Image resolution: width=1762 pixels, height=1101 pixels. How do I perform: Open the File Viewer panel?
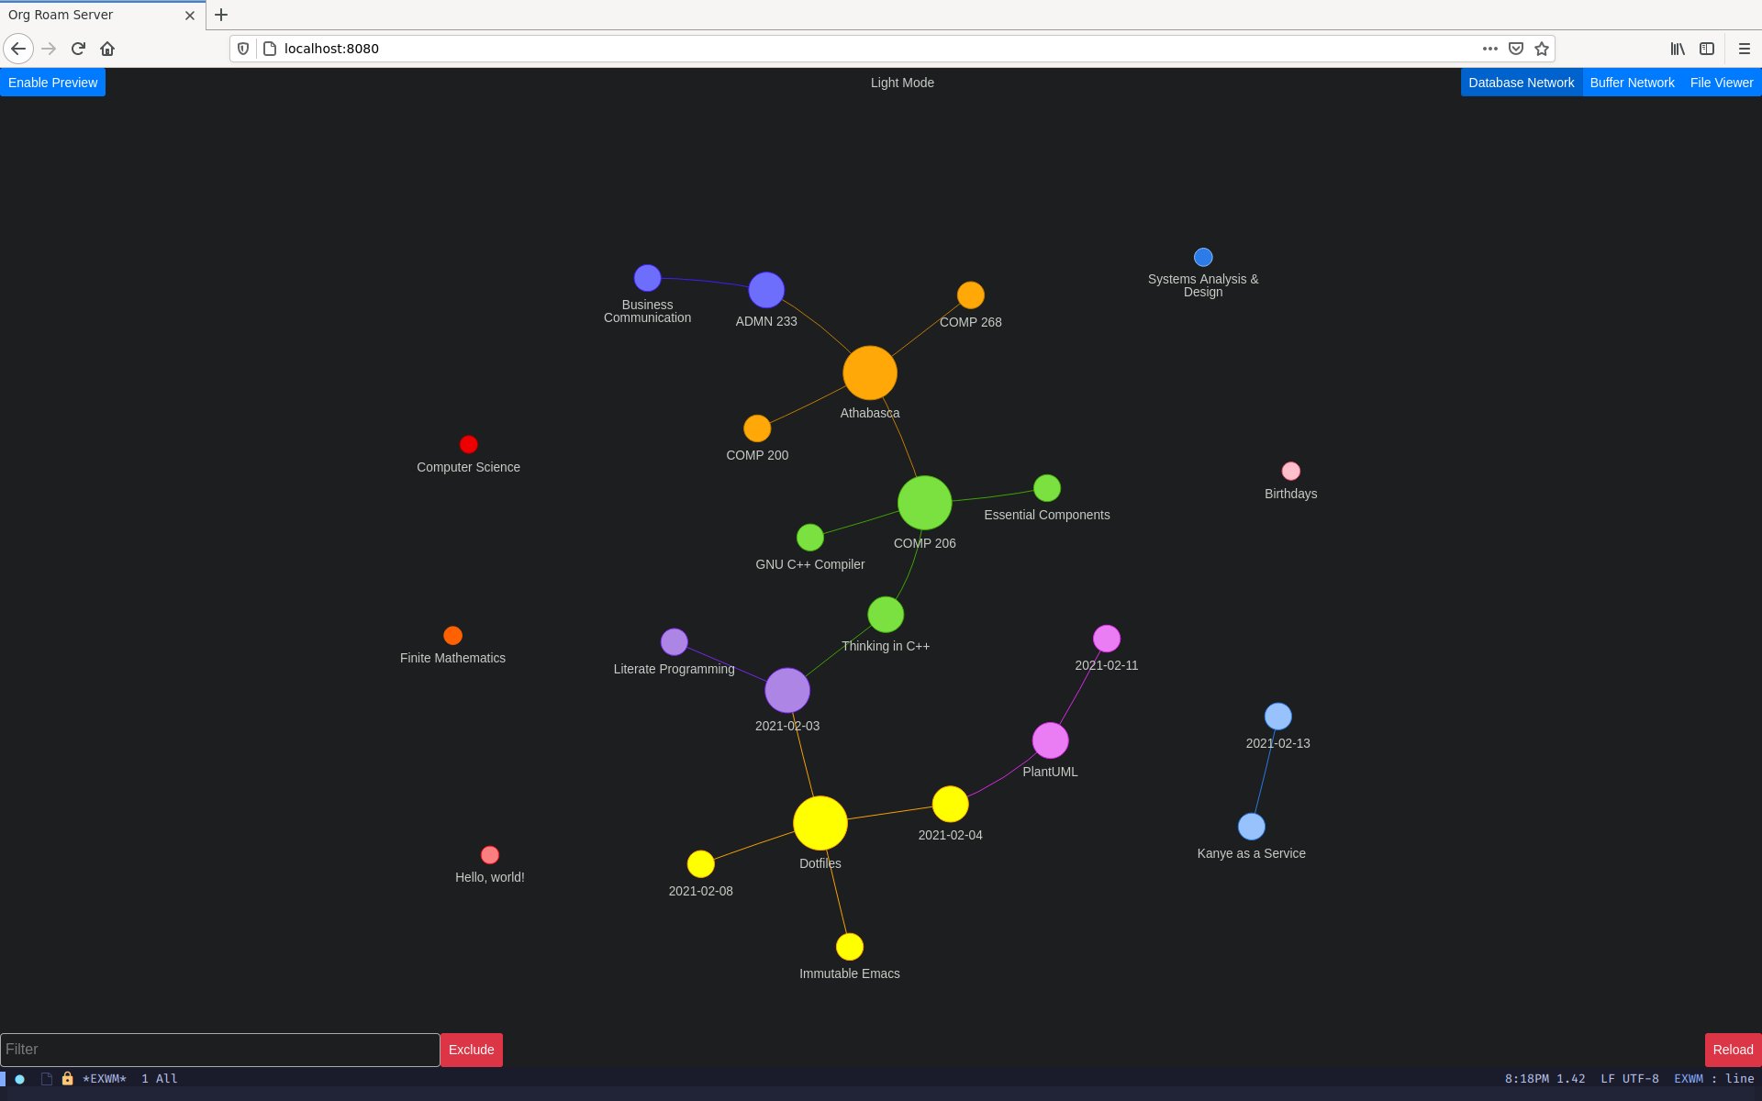pos(1720,83)
